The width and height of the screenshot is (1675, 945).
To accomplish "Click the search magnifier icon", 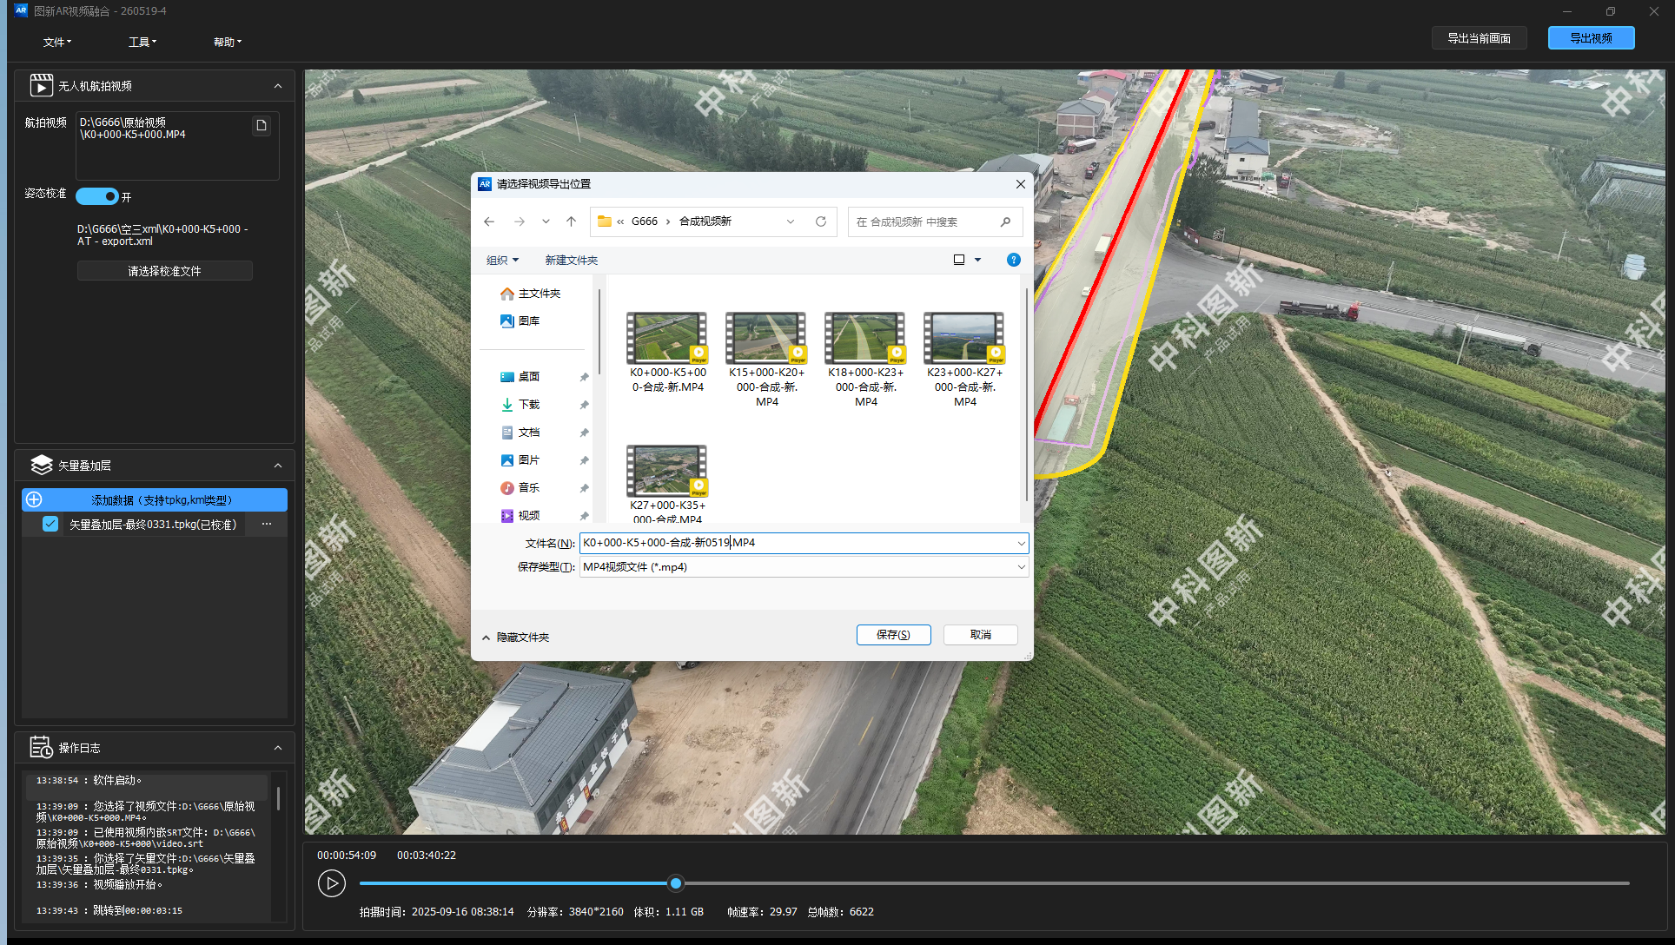I will pos(1006,221).
